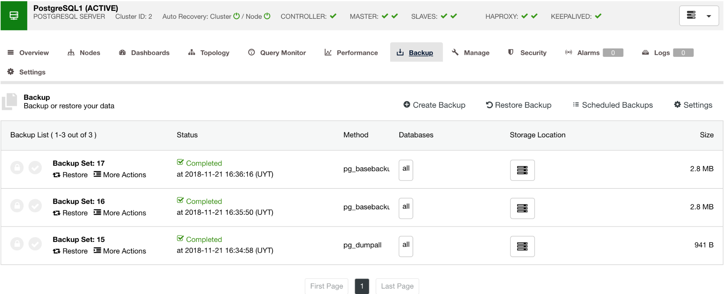The height and width of the screenshot is (294, 724).
Task: Open Scheduled Backups
Action: coord(613,105)
